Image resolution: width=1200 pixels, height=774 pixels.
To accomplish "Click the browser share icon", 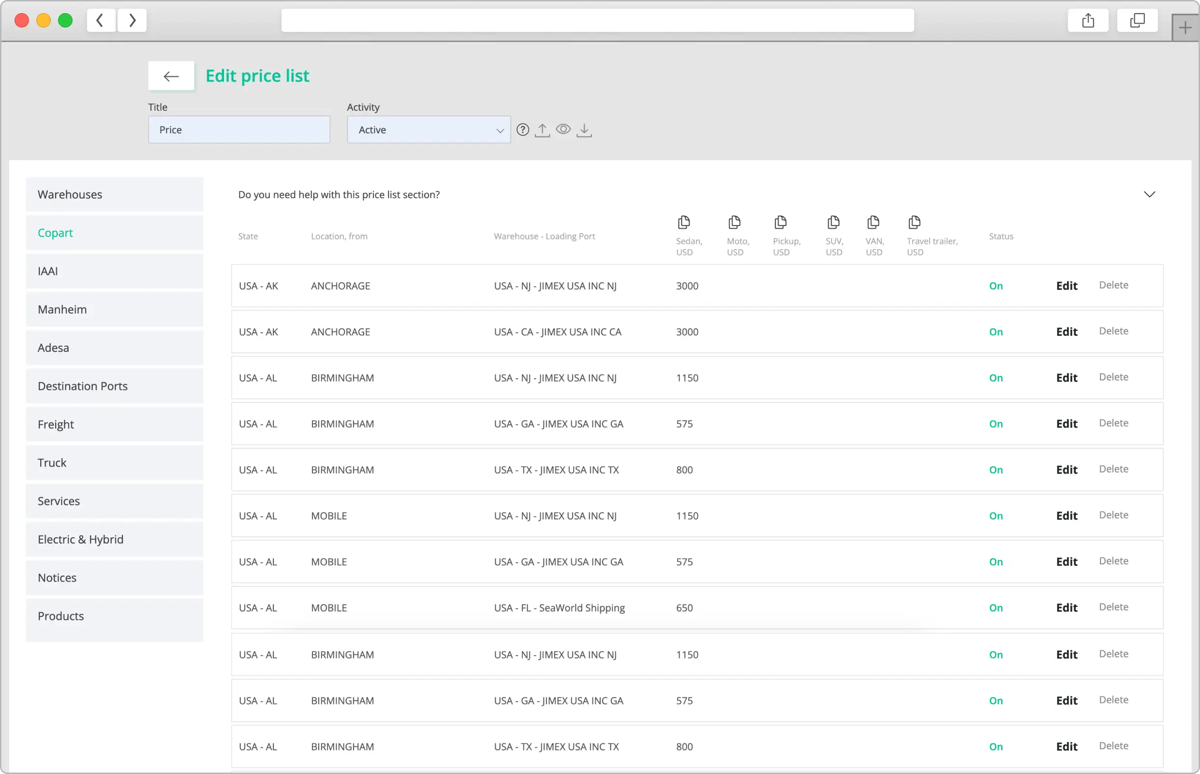I will point(1088,21).
